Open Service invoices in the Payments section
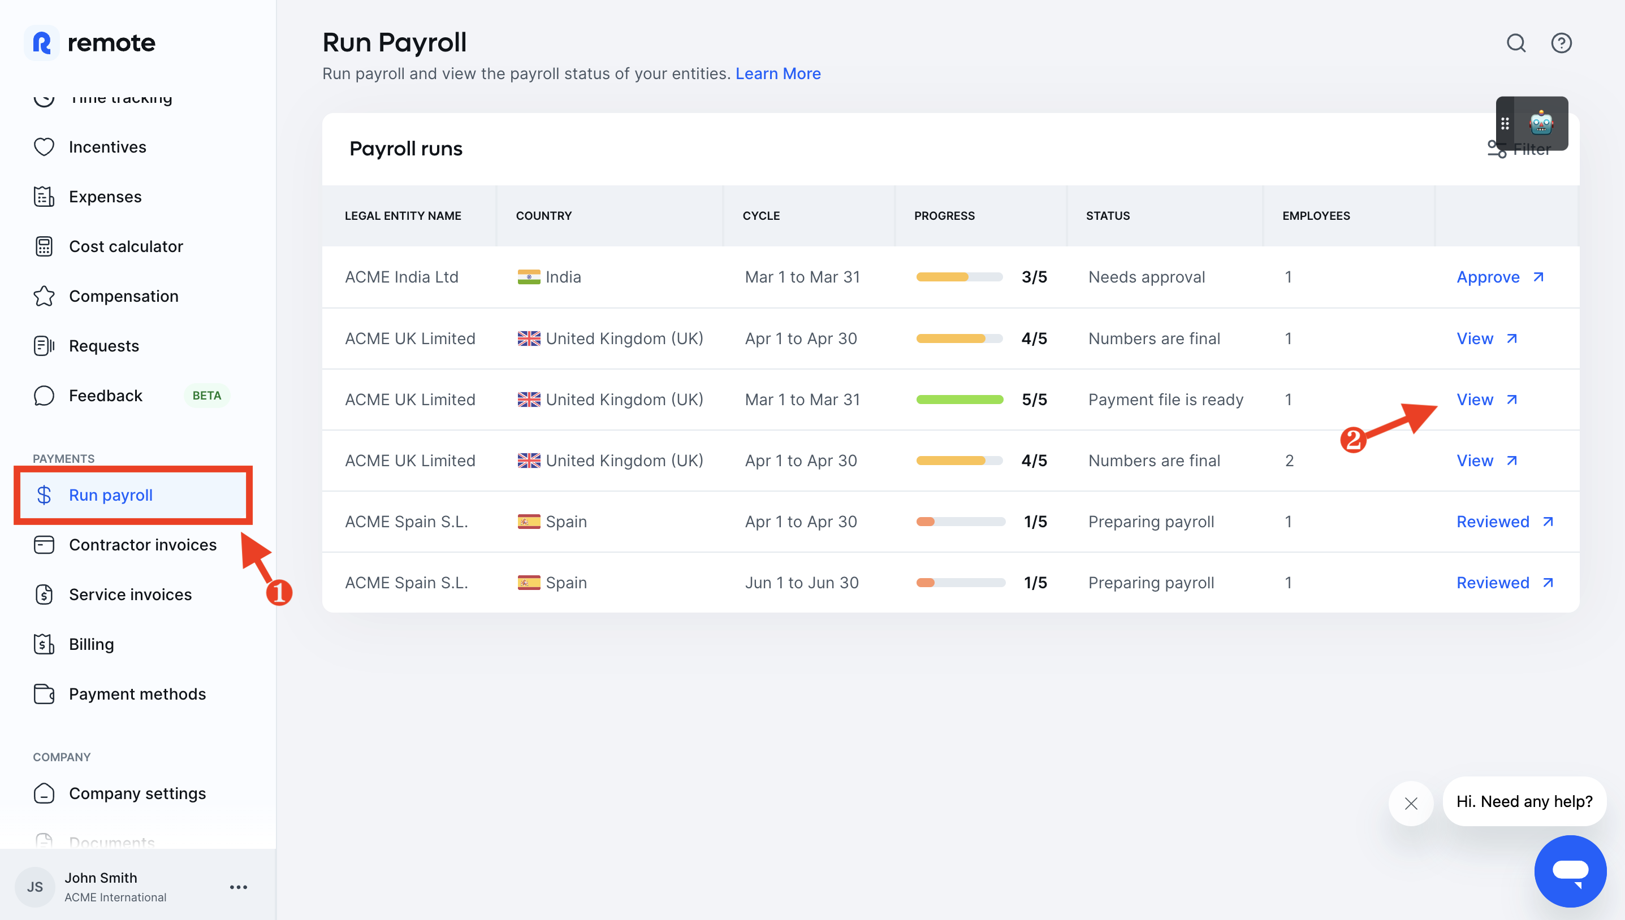The height and width of the screenshot is (920, 1625). pos(130,594)
